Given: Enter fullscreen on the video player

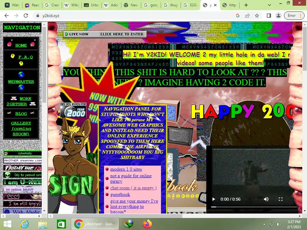Looking at the screenshot, I should tap(281, 199).
